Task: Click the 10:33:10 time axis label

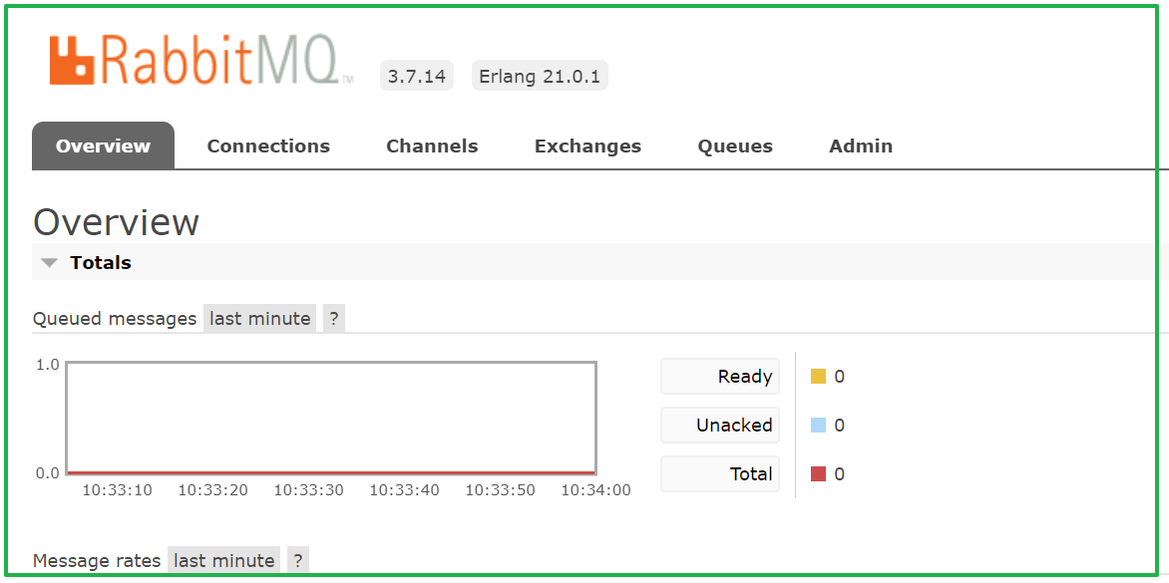Action: point(117,490)
